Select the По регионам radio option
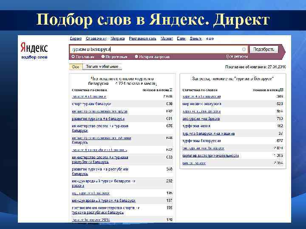Image resolution: width=306 pixels, height=229 pixels. pyautogui.click(x=103, y=57)
